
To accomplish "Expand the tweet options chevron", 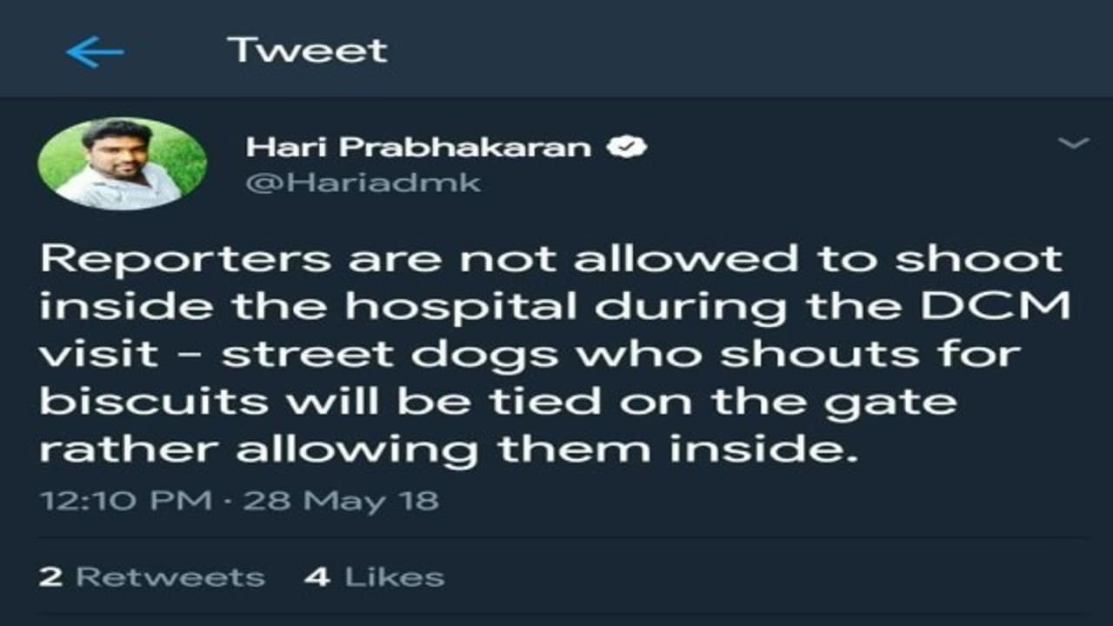I will [x=1073, y=143].
